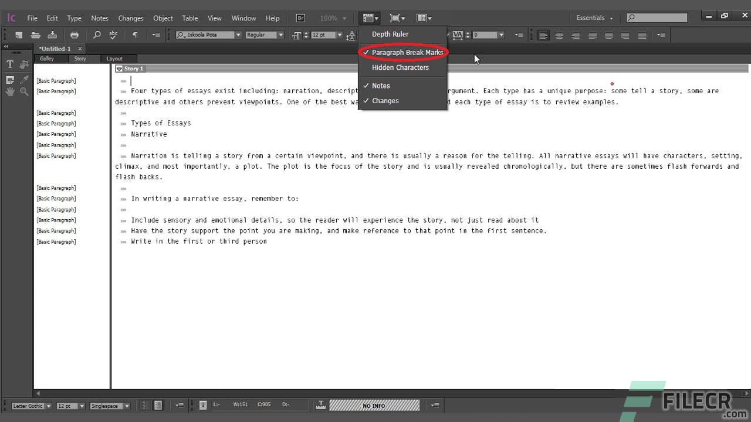
Task: Select the Type tool
Action: [x=10, y=63]
